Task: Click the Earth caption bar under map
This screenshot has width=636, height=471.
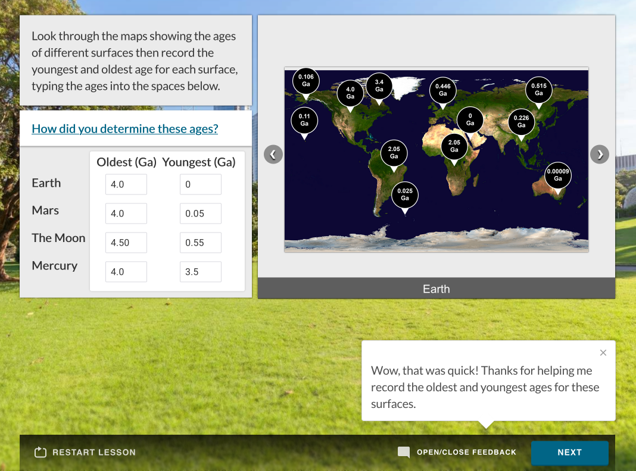Action: pyautogui.click(x=437, y=289)
